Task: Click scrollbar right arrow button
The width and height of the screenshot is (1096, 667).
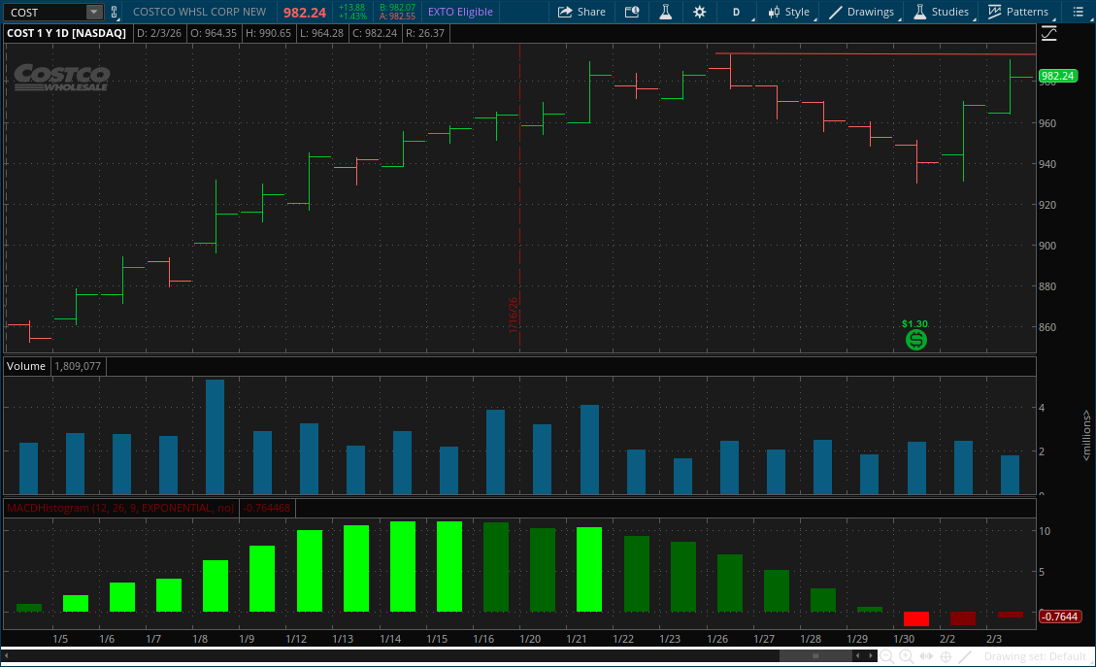Action: coord(870,655)
